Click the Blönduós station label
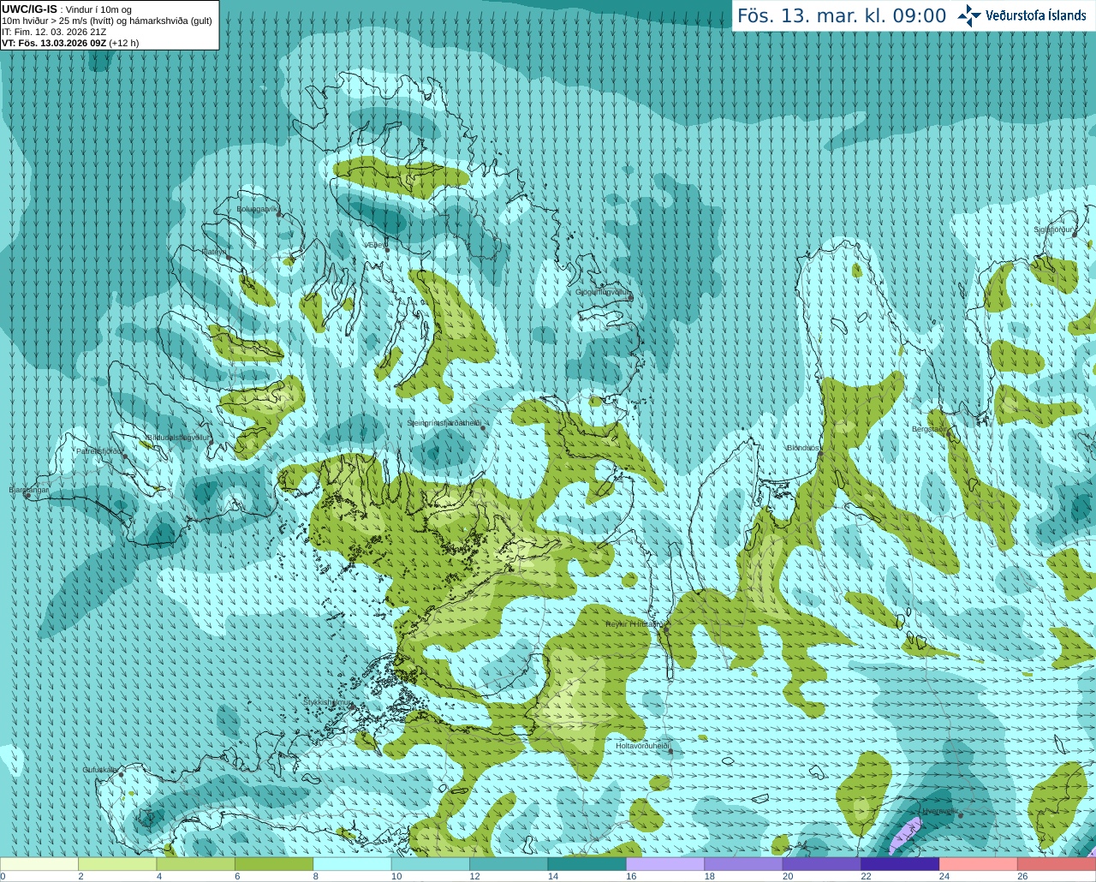This screenshot has height=882, width=1096. [x=803, y=449]
